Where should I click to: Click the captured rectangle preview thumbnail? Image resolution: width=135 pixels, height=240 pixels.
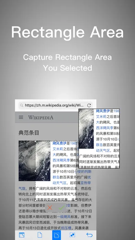(99, 139)
